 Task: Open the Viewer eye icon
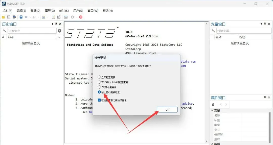click(x=26, y=17)
